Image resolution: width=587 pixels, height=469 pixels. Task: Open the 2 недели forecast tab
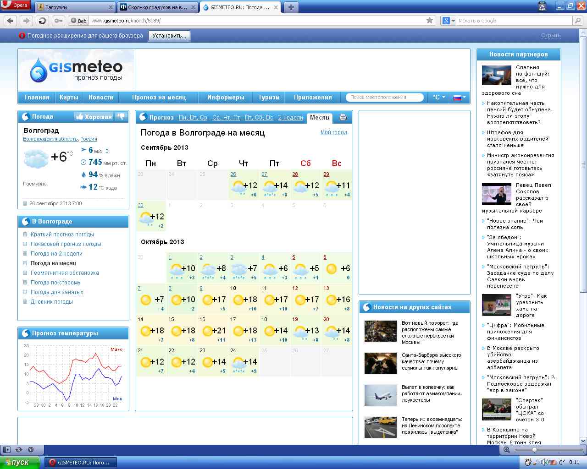tap(290, 118)
